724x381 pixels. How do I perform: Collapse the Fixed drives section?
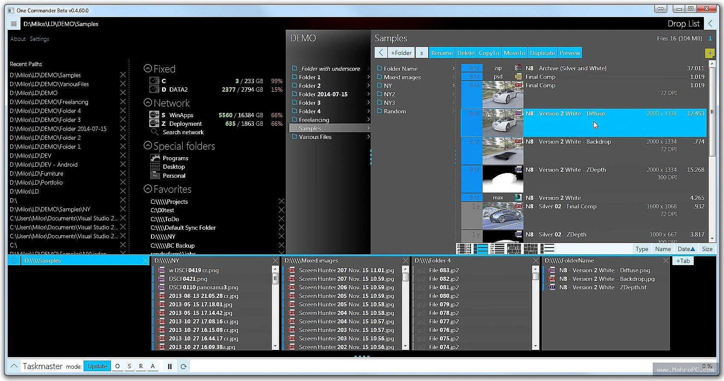148,68
